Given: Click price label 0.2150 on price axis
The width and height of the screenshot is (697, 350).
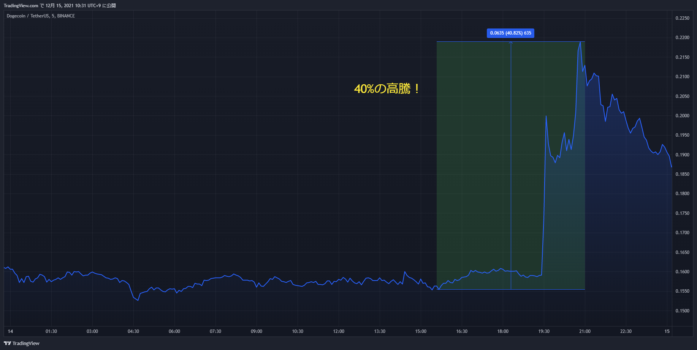Looking at the screenshot, I should [x=682, y=57].
